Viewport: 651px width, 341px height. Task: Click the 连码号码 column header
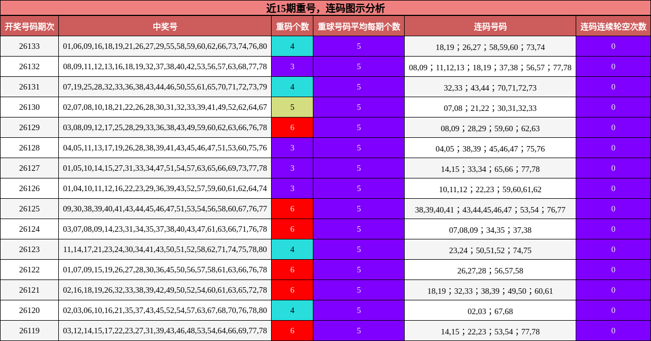[x=490, y=26]
